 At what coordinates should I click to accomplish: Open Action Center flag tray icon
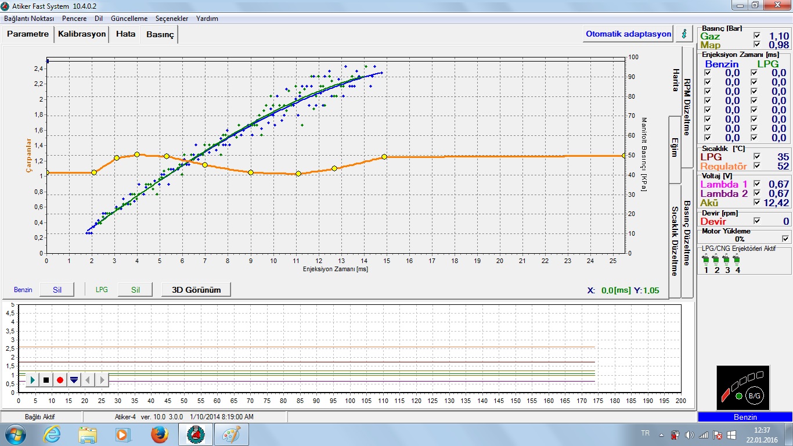(x=718, y=435)
